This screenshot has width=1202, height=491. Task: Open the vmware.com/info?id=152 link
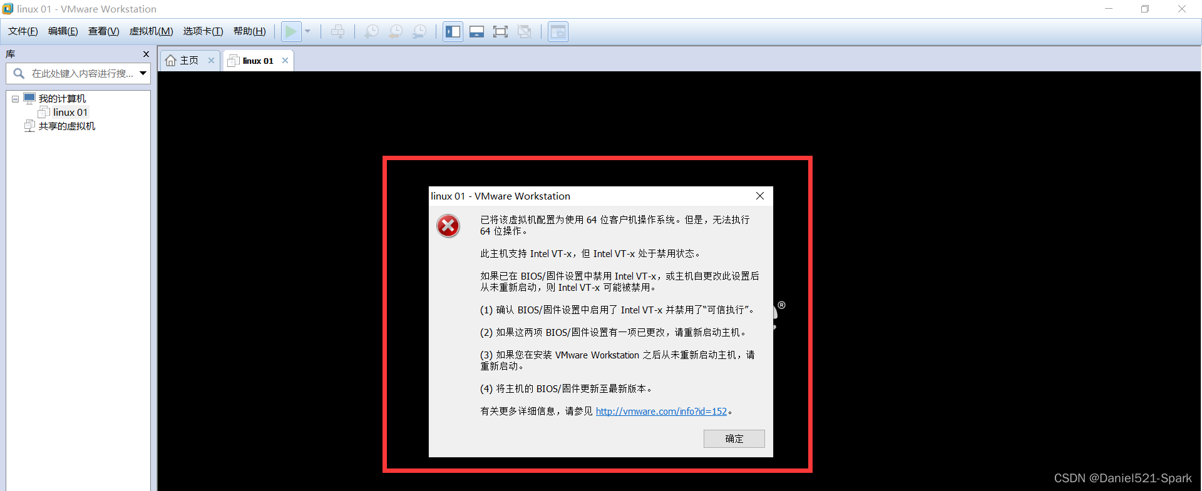click(661, 412)
